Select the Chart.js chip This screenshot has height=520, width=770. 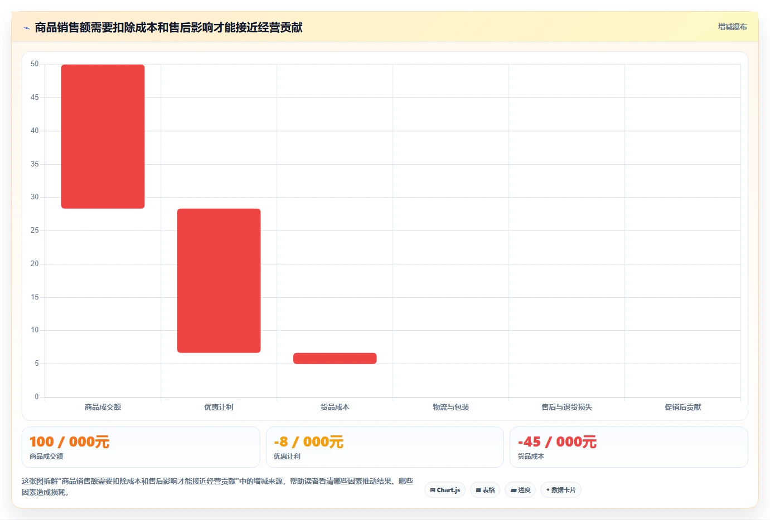tap(445, 490)
